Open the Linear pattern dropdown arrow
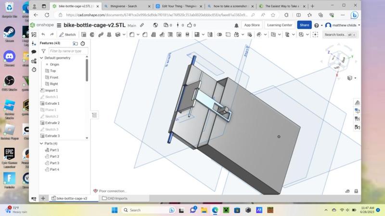 coord(203,35)
